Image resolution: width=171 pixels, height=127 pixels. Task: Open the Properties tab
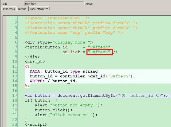9,9
